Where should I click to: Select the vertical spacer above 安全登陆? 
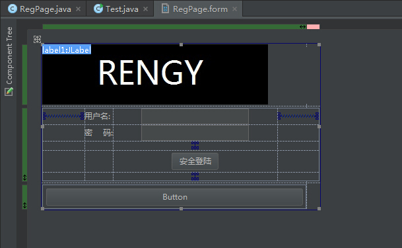point(195,145)
